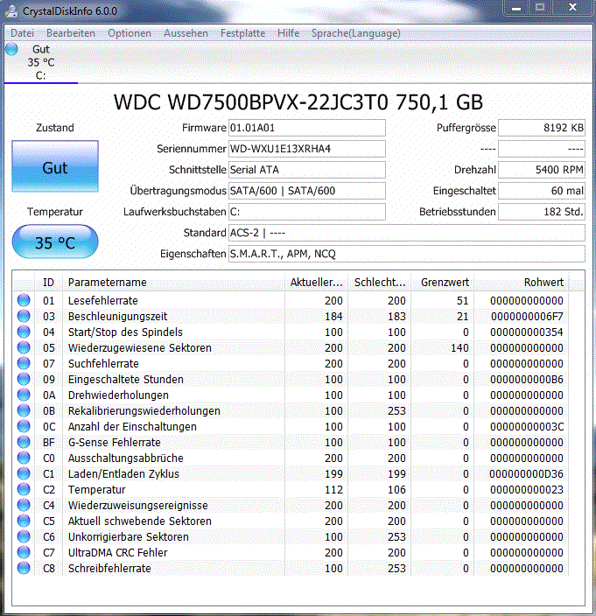Click the Rohwert column header
Image resolution: width=596 pixels, height=616 pixels.
(x=522, y=282)
